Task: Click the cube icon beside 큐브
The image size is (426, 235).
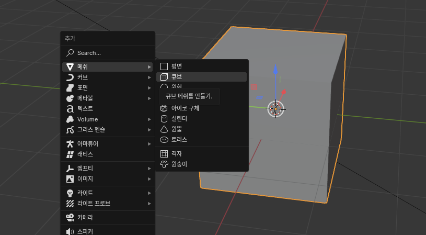Action: [x=164, y=77]
